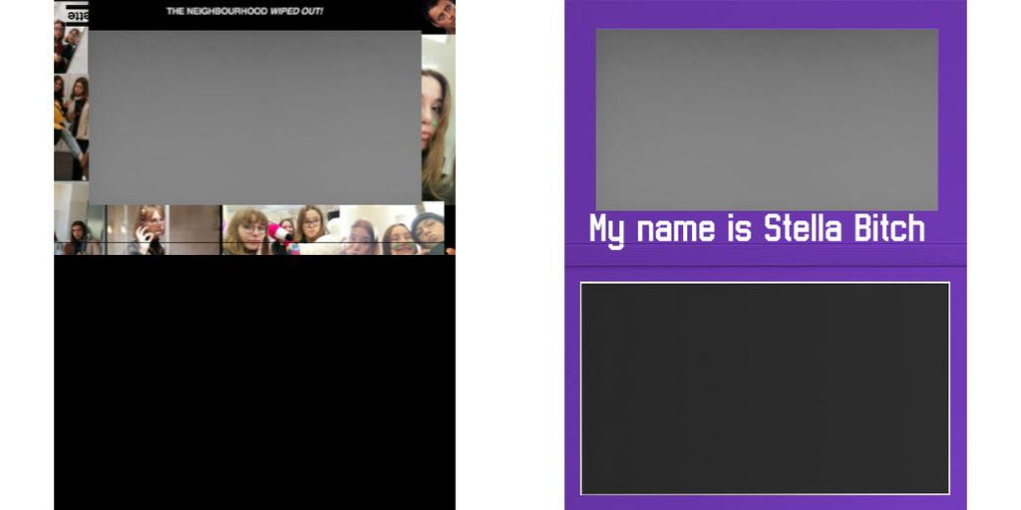Open the thumbnail of the person wearing a beanie

tap(428, 230)
